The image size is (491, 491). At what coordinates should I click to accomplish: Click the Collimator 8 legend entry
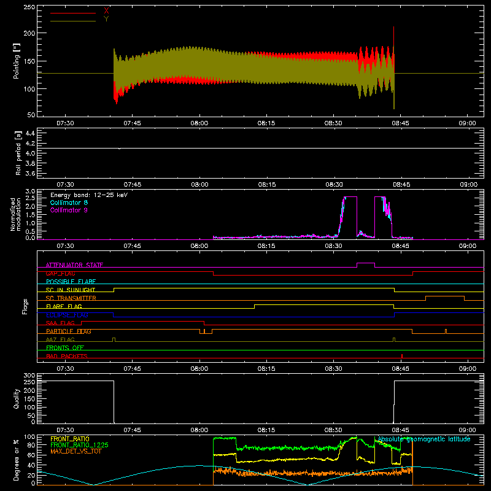coord(69,203)
